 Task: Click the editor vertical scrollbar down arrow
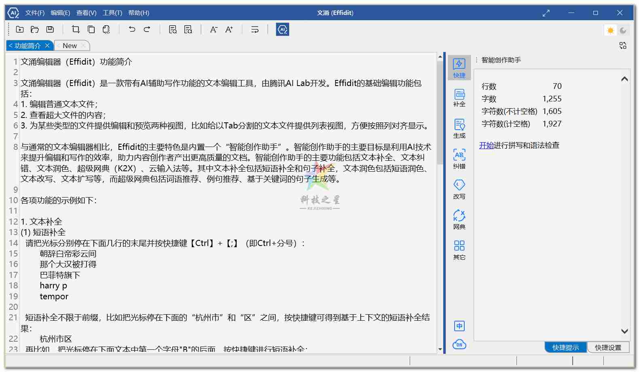(440, 349)
